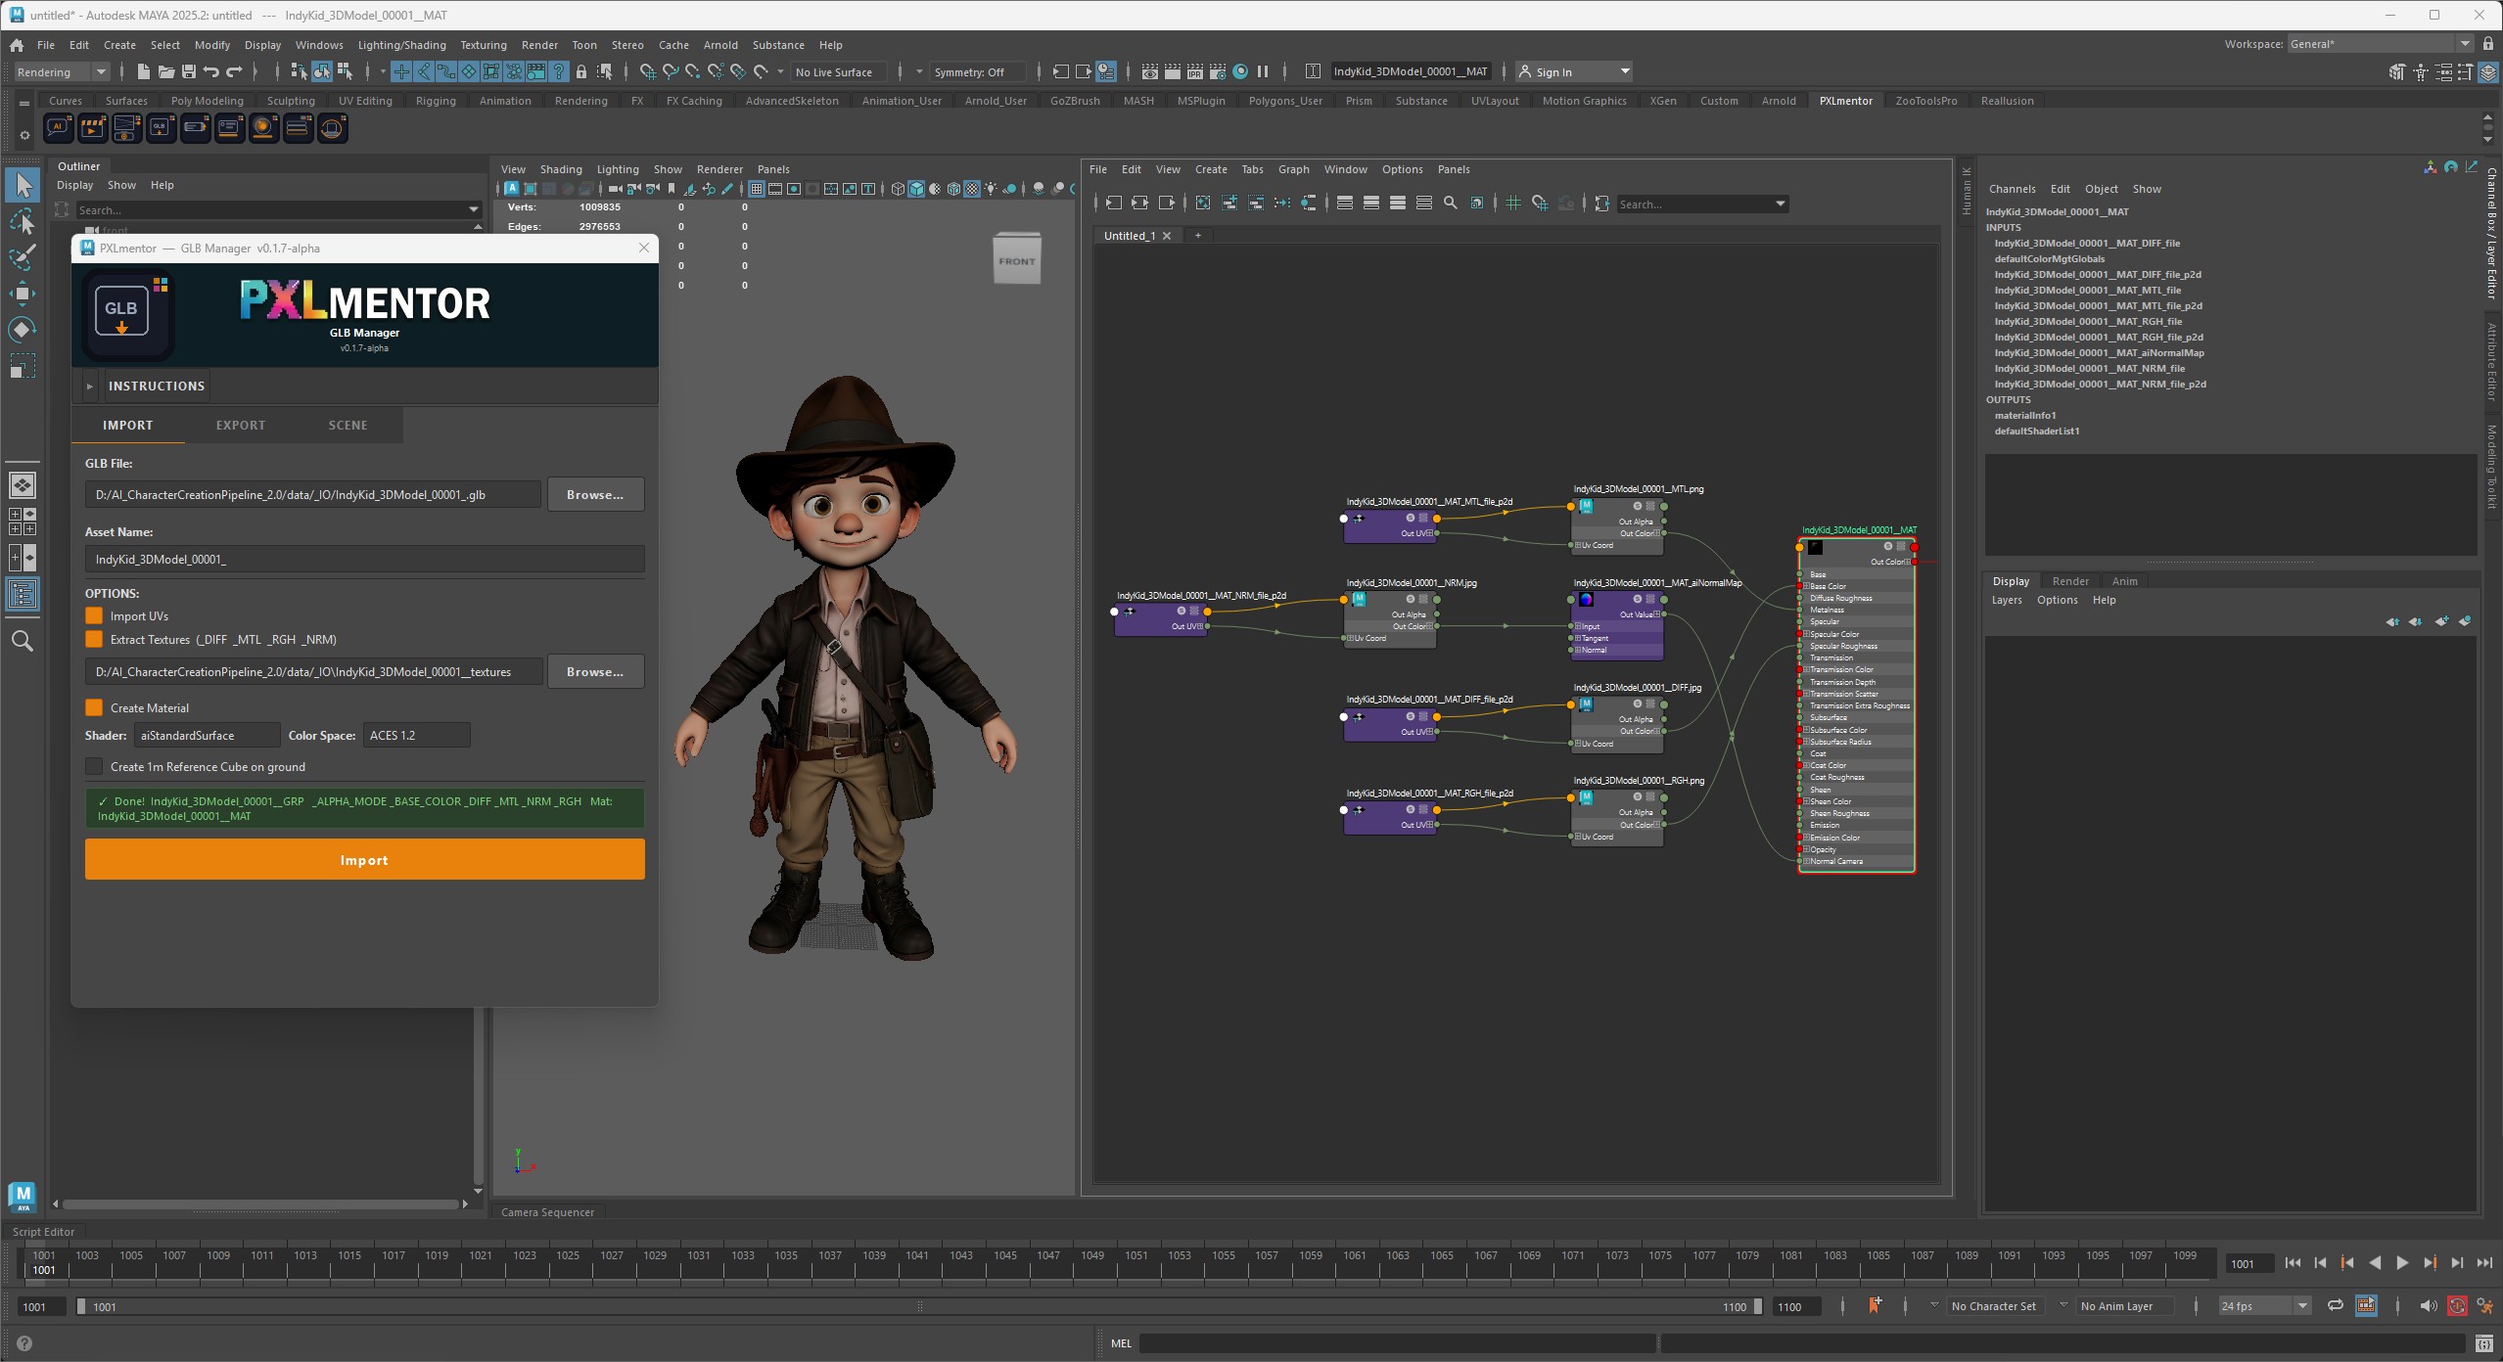Uncheck Create Material option
The image size is (2503, 1362).
pyautogui.click(x=94, y=707)
